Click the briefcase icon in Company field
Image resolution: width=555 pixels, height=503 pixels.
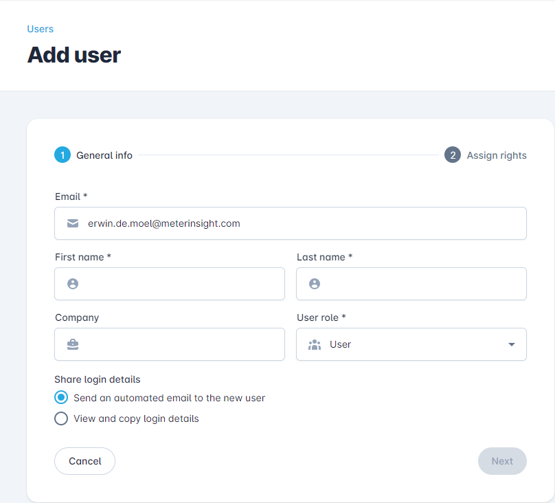tap(73, 344)
